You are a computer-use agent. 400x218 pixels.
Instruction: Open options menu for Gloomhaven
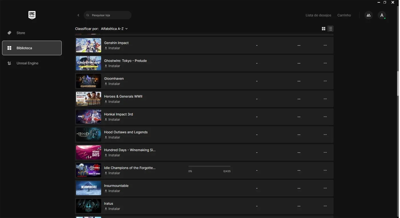[325, 81]
